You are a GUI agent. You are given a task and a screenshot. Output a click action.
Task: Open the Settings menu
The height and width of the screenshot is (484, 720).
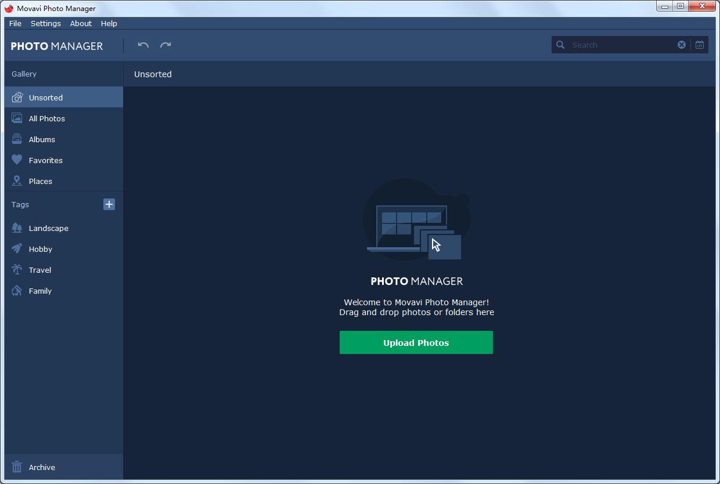46,23
